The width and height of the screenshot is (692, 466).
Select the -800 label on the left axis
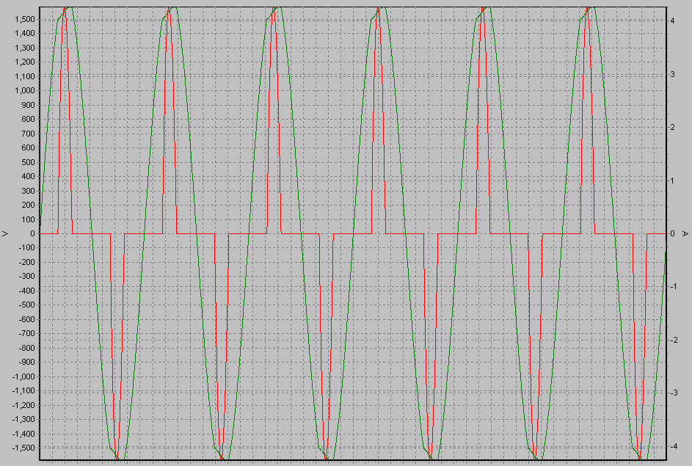pos(26,348)
